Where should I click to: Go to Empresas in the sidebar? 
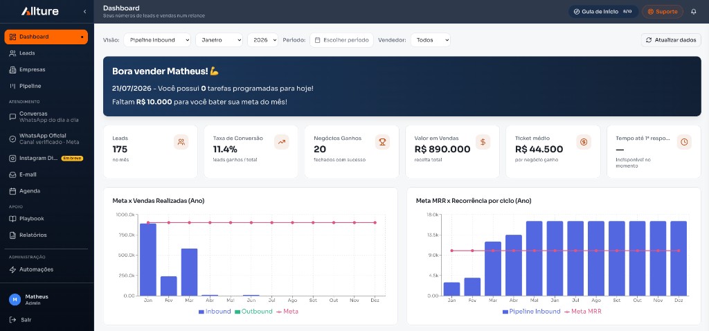pos(46,70)
